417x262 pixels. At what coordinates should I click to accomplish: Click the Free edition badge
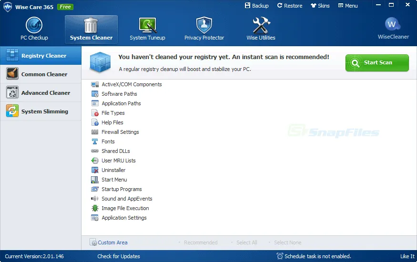[x=65, y=7]
